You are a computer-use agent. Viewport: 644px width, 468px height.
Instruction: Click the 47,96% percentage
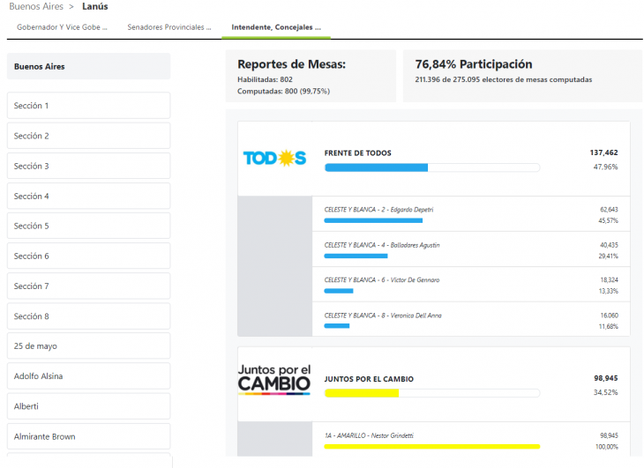click(605, 167)
